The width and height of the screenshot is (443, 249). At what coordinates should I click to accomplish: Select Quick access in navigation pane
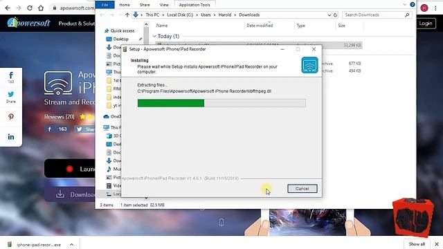[x=123, y=30]
